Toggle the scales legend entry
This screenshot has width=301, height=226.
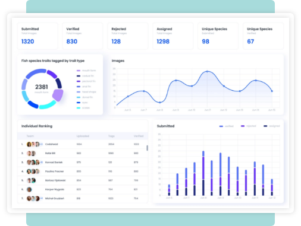[x=83, y=108]
